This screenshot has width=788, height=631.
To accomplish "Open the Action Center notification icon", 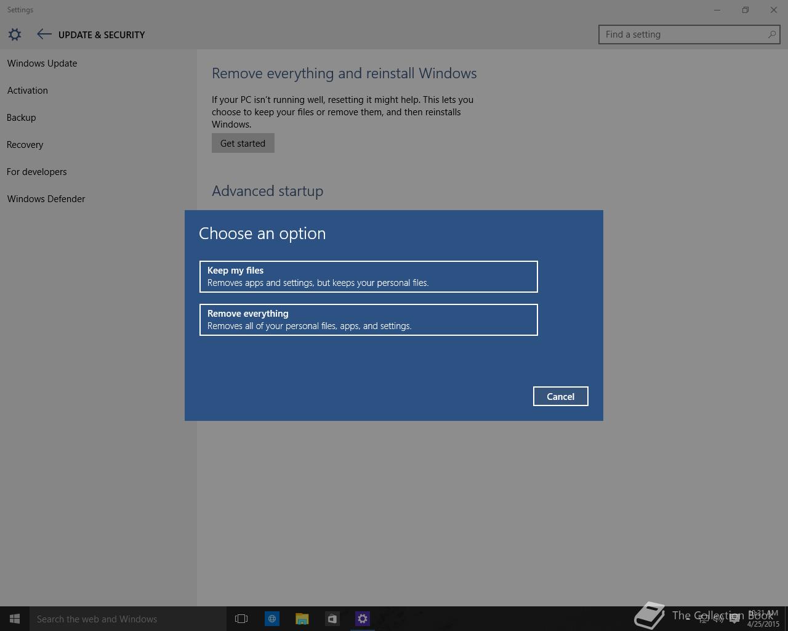I will (734, 619).
